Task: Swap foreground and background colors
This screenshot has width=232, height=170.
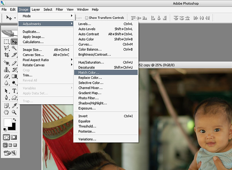Action: pyautogui.click(x=14, y=120)
